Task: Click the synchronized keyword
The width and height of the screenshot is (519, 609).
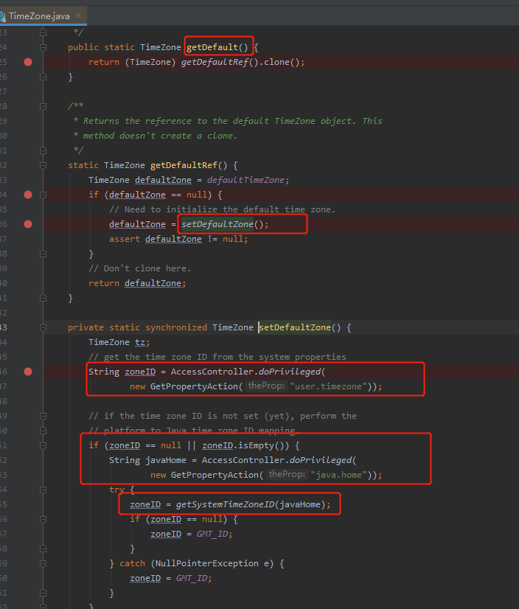Action: point(176,327)
